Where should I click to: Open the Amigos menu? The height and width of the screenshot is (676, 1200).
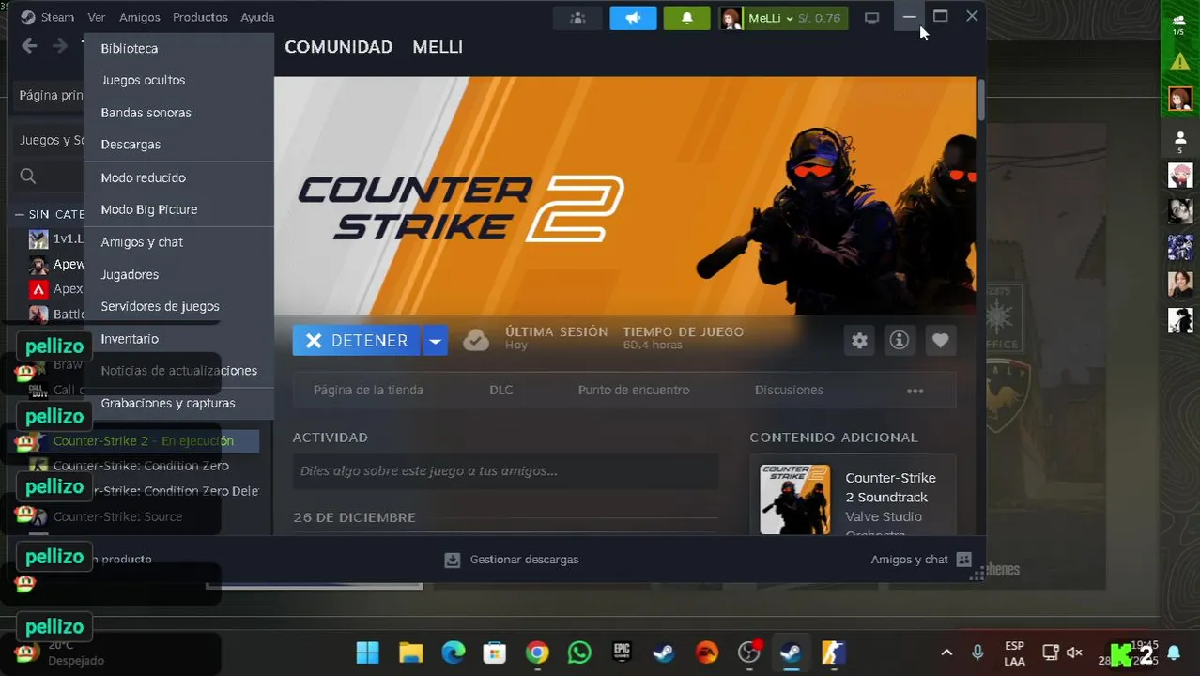tap(140, 17)
